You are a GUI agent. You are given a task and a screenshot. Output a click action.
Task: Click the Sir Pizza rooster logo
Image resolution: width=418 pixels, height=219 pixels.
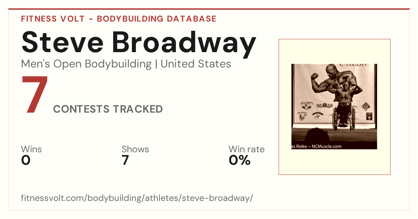tap(302, 116)
